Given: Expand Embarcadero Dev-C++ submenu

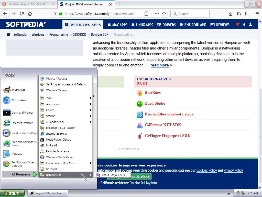Looking at the screenshot, I should pos(66,163).
